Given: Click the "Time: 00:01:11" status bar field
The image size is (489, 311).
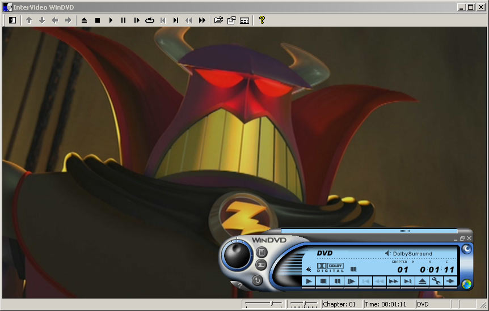Looking at the screenshot, I should (x=389, y=304).
